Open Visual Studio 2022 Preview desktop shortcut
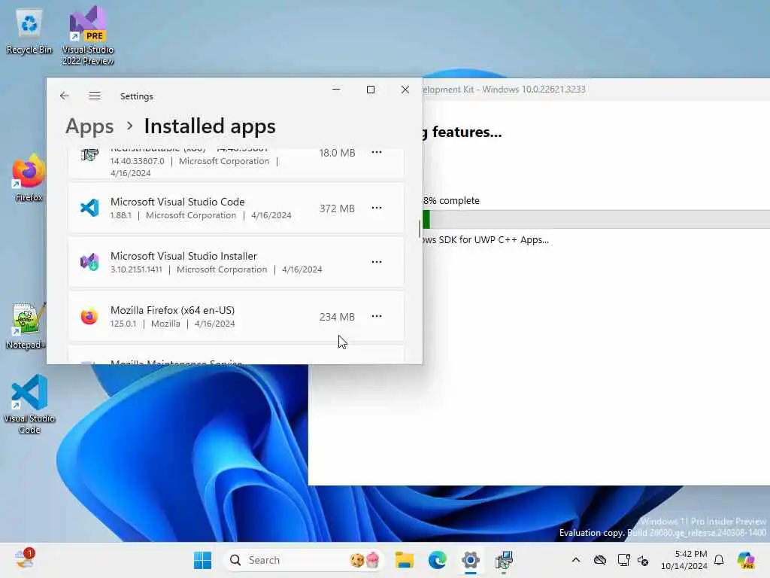Image resolution: width=770 pixels, height=578 pixels. pyautogui.click(x=88, y=35)
